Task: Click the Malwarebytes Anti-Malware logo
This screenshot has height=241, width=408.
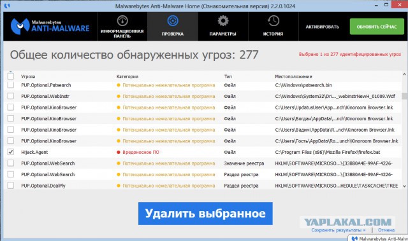Action: point(50,26)
